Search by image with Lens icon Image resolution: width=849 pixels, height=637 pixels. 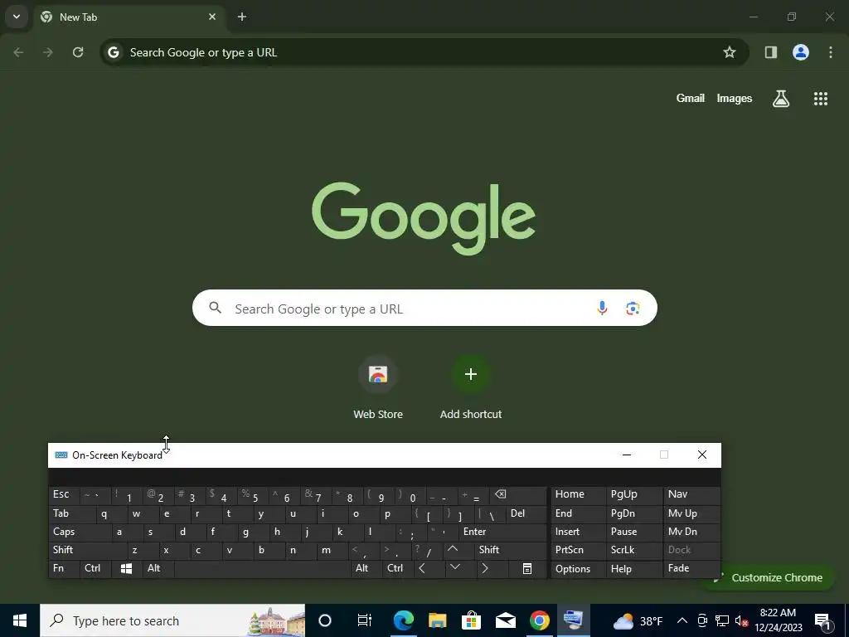tap(633, 309)
